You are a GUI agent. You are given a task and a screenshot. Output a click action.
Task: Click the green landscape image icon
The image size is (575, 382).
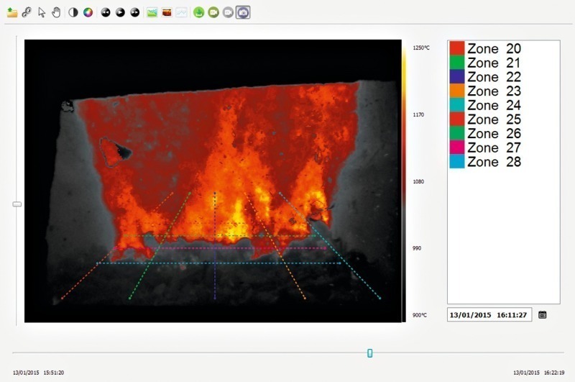pos(152,12)
